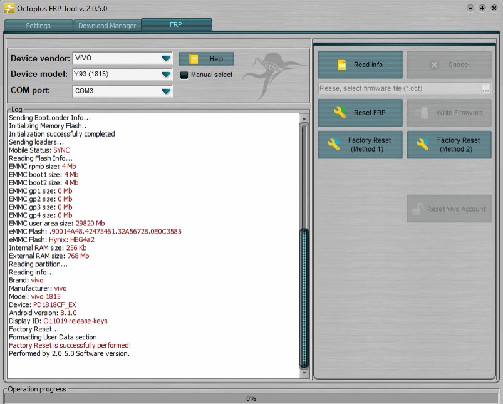Open the Device model dropdown arrow

pyautogui.click(x=166, y=75)
